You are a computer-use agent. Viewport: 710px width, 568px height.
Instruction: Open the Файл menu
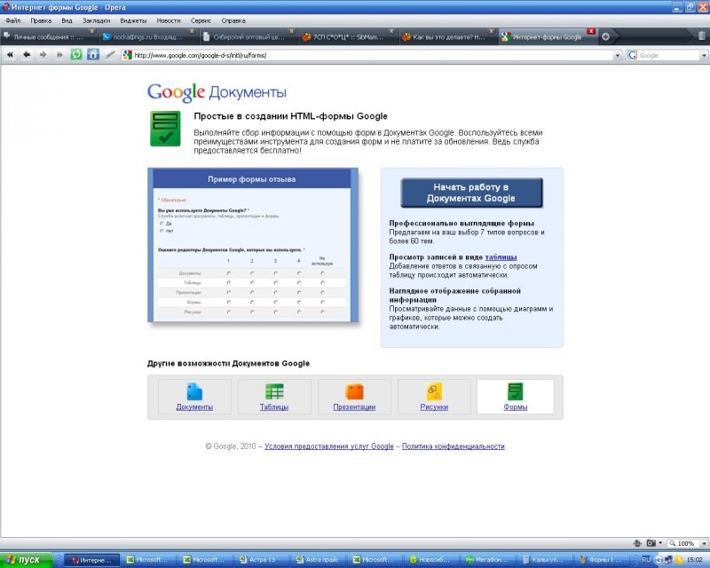coord(13,20)
